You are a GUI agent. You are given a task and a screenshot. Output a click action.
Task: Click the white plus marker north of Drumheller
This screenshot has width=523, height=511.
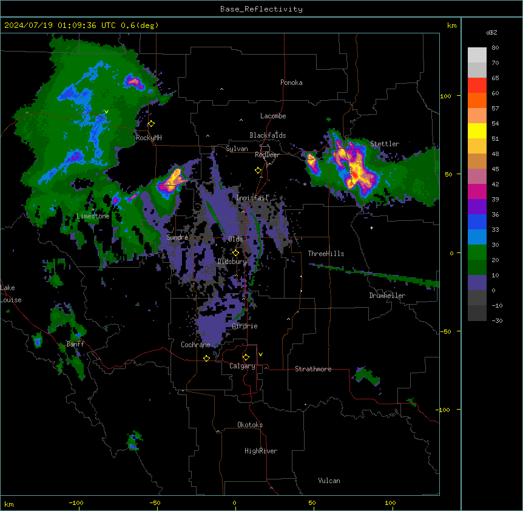point(371,228)
